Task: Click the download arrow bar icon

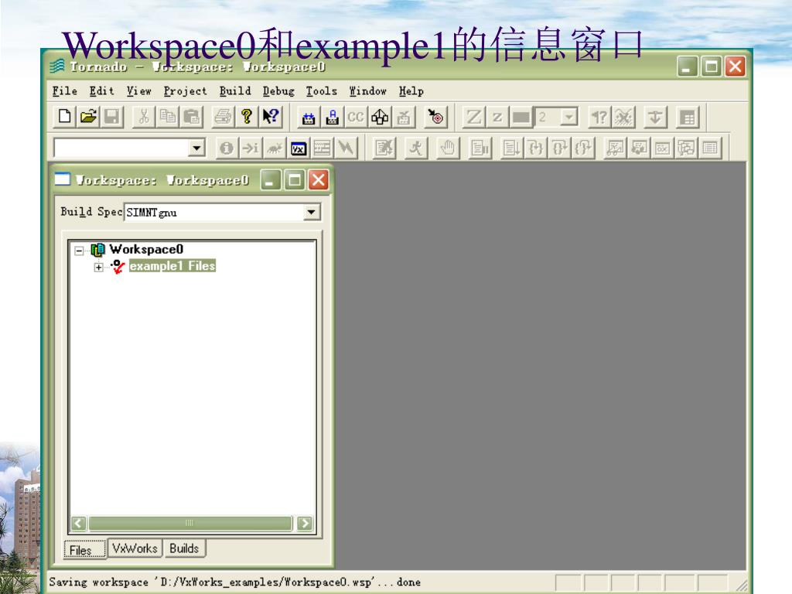Action: coord(655,118)
